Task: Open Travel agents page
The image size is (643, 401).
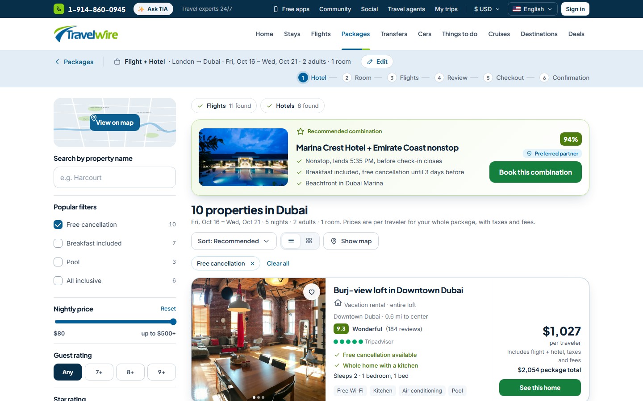Action: click(406, 9)
